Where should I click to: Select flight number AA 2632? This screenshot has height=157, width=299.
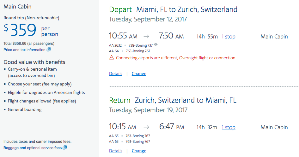point(115,45)
